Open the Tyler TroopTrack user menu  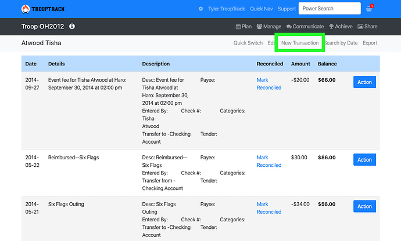tap(226, 9)
